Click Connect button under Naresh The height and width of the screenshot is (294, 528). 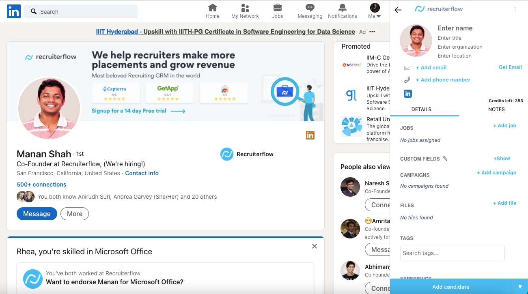click(378, 205)
